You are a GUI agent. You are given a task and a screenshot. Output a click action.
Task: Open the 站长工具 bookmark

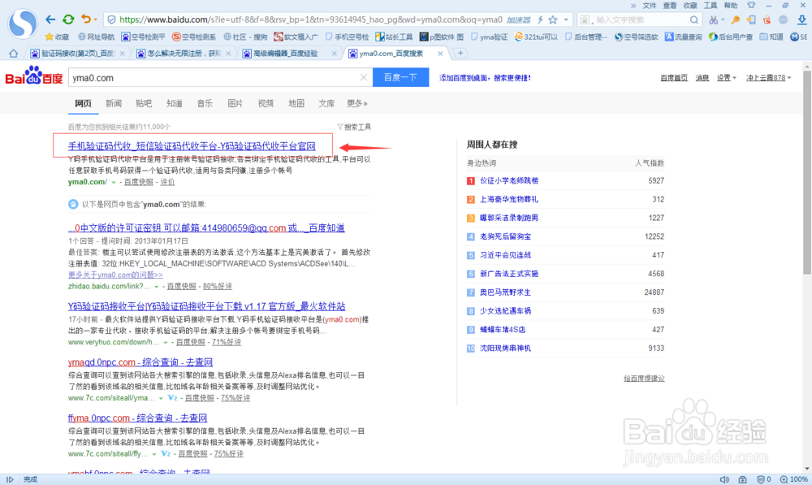(394, 37)
